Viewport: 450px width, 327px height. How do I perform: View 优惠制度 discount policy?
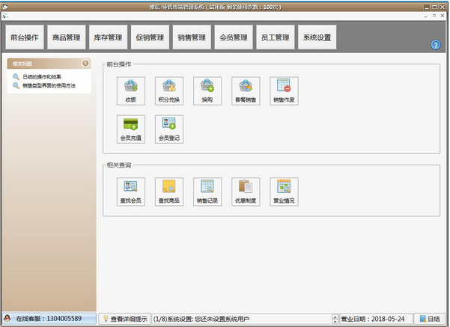coord(246,191)
